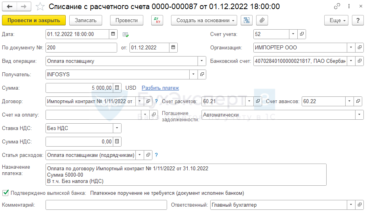This screenshot has height=211, width=367.
Task: Open calculator for Сумма НДС field
Action: point(117,141)
